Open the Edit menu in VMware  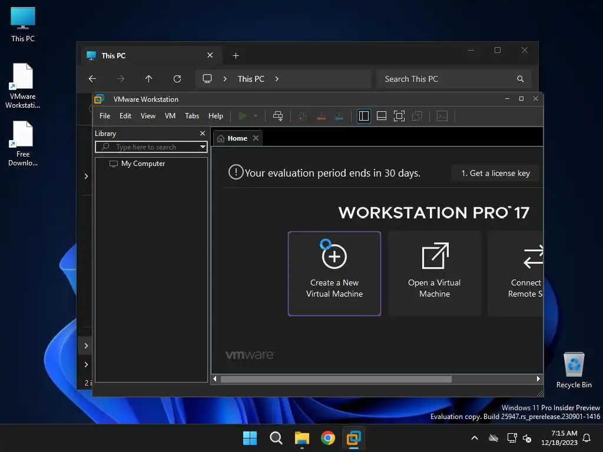click(125, 116)
